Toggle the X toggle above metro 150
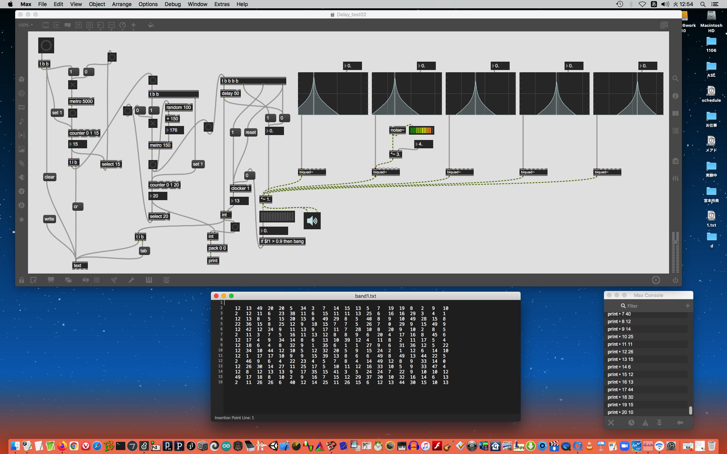Screen dimensions: 727x454 pyautogui.click(x=153, y=123)
